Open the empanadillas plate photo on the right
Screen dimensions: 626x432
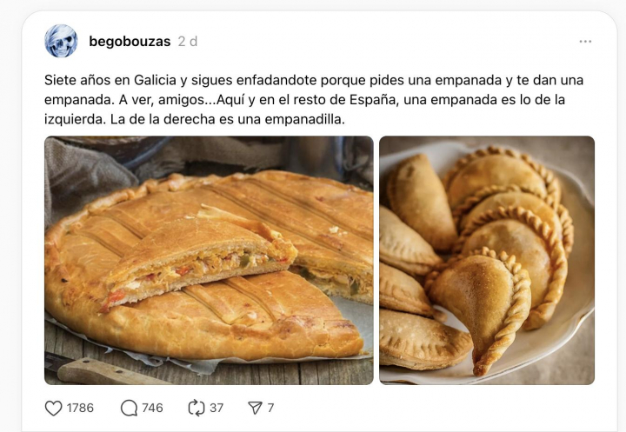point(487,260)
